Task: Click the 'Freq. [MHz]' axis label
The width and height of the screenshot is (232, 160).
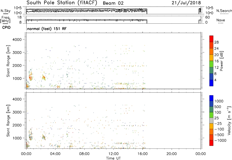Action: [5, 19]
